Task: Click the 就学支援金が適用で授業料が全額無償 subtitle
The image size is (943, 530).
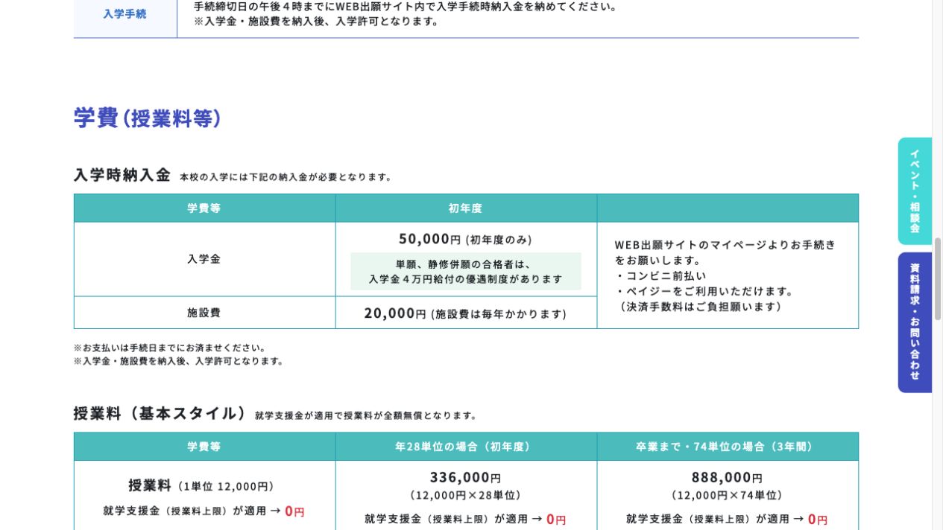Action: 366,415
